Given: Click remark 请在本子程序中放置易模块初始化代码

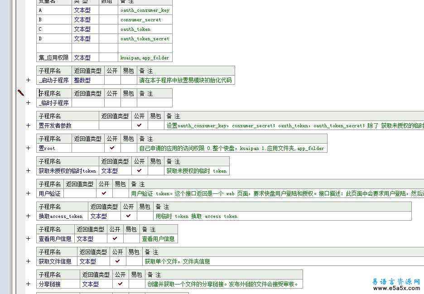Looking at the screenshot, I should 186,80.
